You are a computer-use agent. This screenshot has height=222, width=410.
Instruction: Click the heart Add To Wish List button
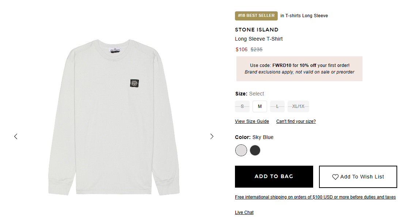(358, 177)
